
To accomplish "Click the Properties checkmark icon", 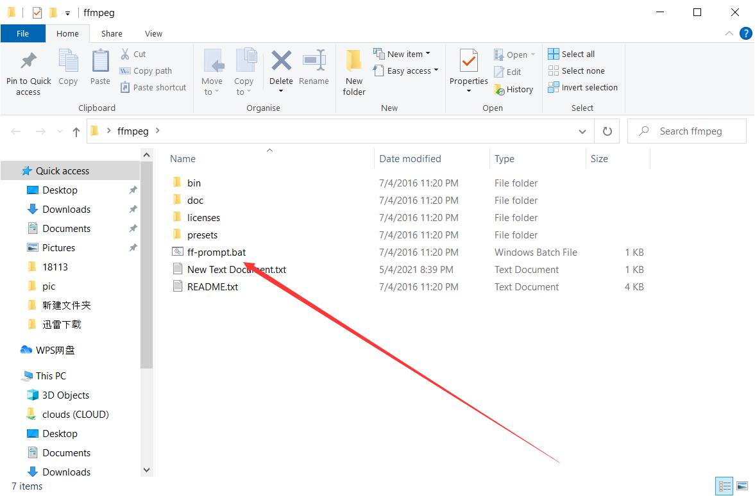I will [x=468, y=61].
